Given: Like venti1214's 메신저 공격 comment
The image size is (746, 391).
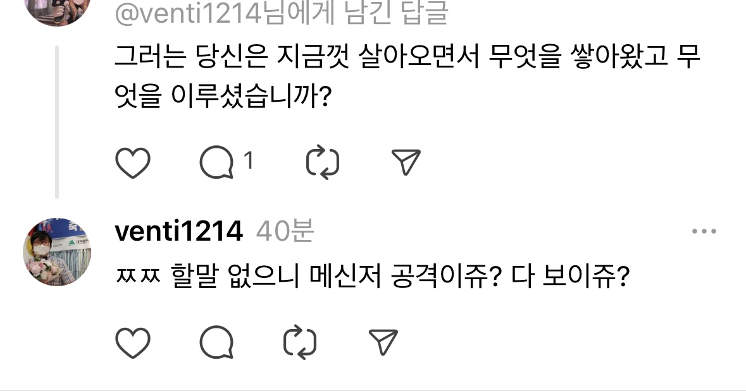Looking at the screenshot, I should [133, 344].
